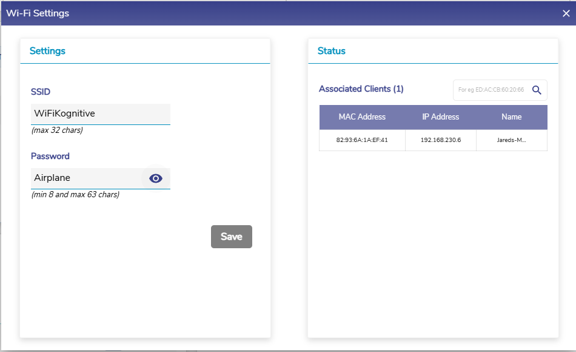Focus the SSID field containing WiFiKognitive
Viewport: 576px width, 352px height.
click(x=100, y=113)
